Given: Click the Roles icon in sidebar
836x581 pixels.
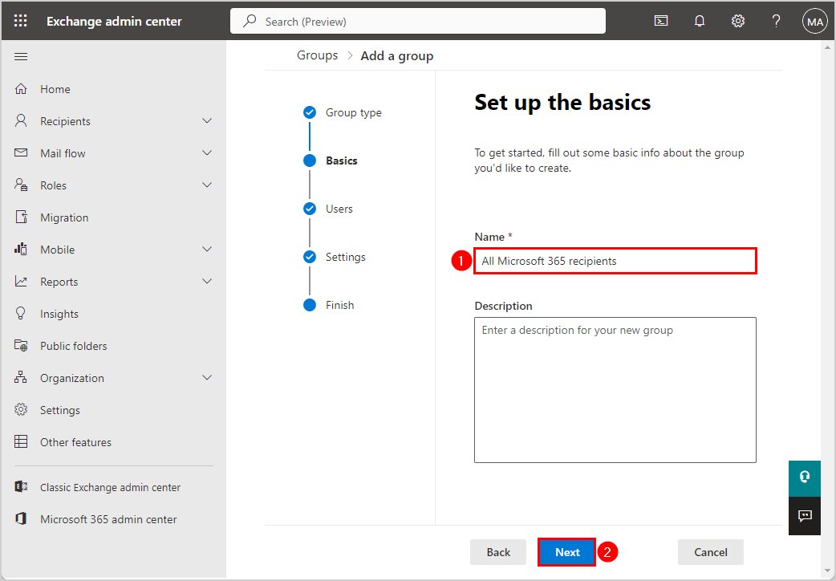Looking at the screenshot, I should [x=21, y=185].
